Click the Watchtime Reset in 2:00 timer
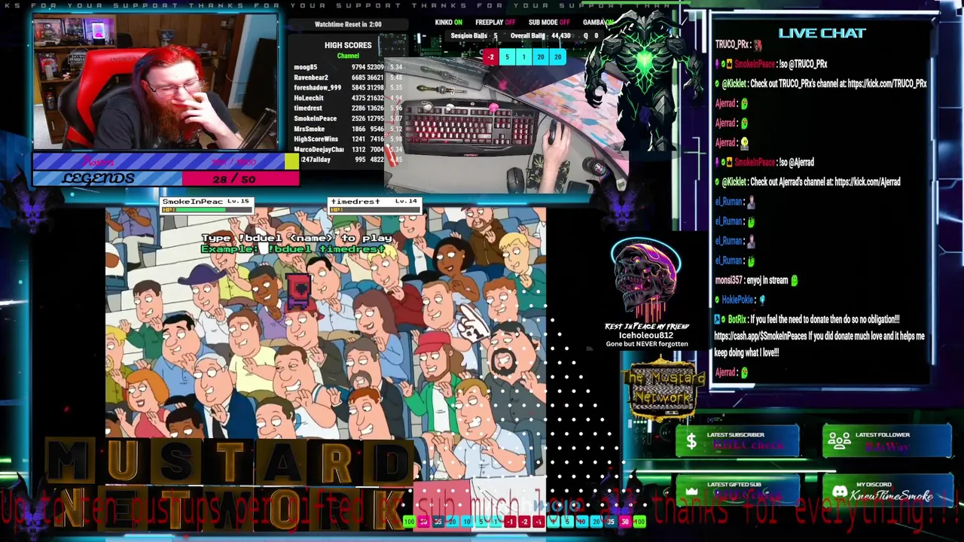Viewport: 964px width, 542px height. click(x=348, y=24)
